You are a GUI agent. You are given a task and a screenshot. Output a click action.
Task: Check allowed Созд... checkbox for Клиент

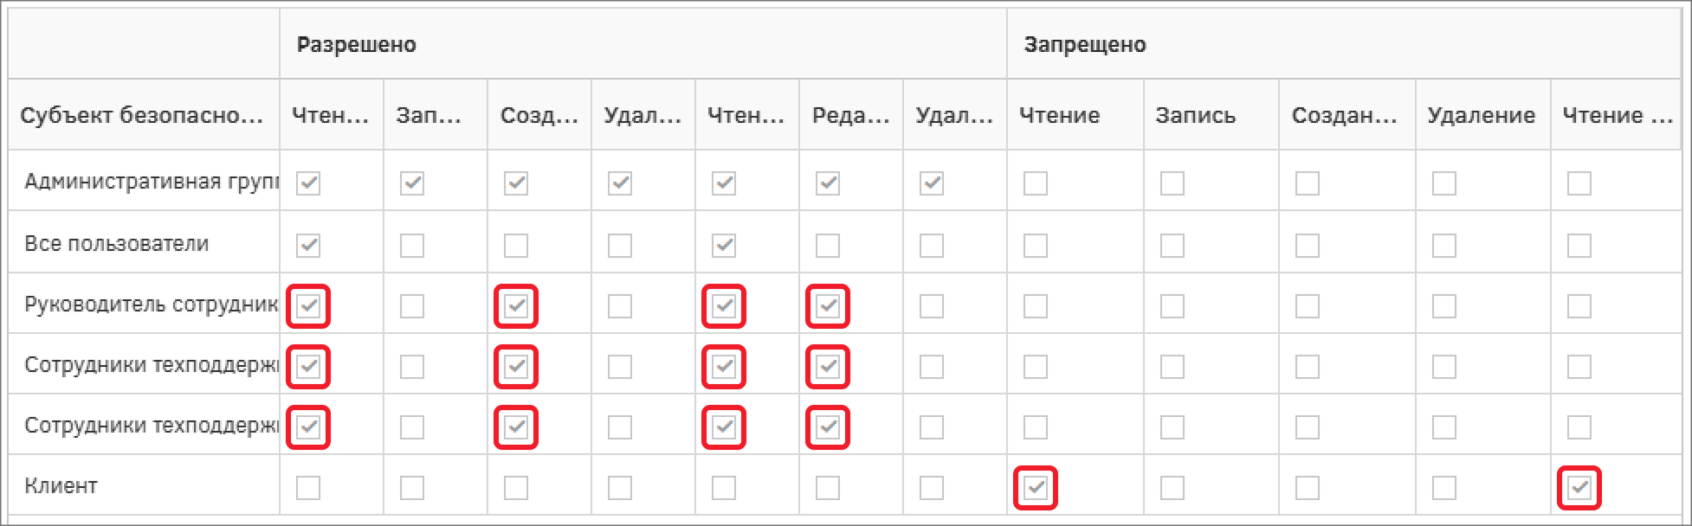(x=516, y=488)
